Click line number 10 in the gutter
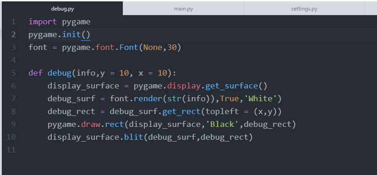377x175 pixels. [11, 137]
